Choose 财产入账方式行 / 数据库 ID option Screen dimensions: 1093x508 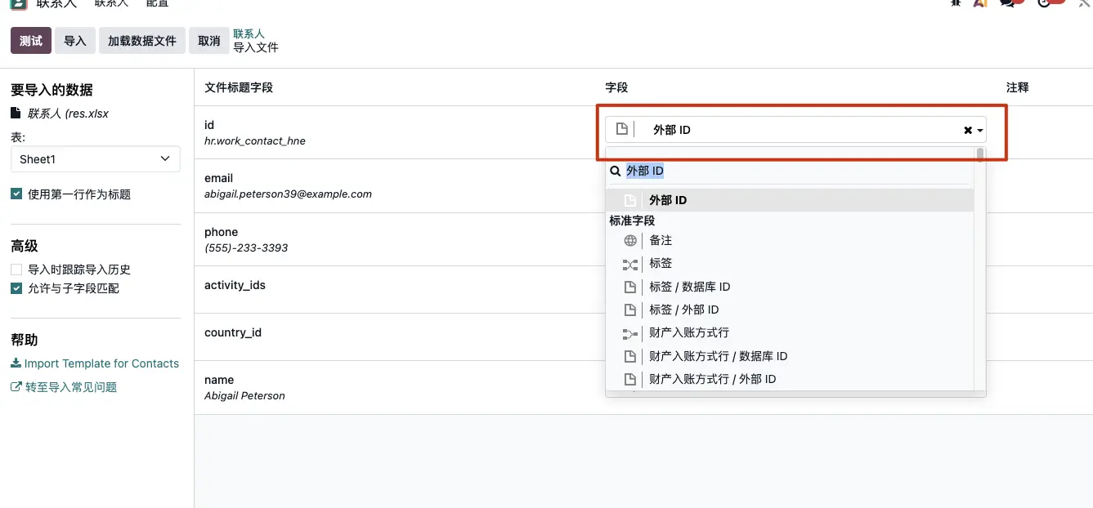click(x=718, y=356)
